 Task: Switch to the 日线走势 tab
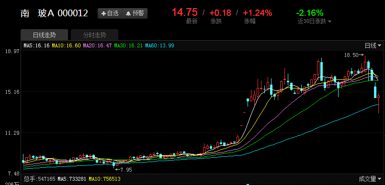(44, 35)
